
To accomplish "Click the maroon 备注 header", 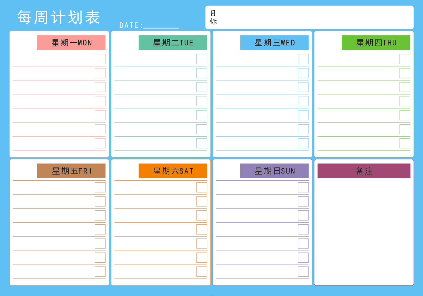I will click(364, 171).
